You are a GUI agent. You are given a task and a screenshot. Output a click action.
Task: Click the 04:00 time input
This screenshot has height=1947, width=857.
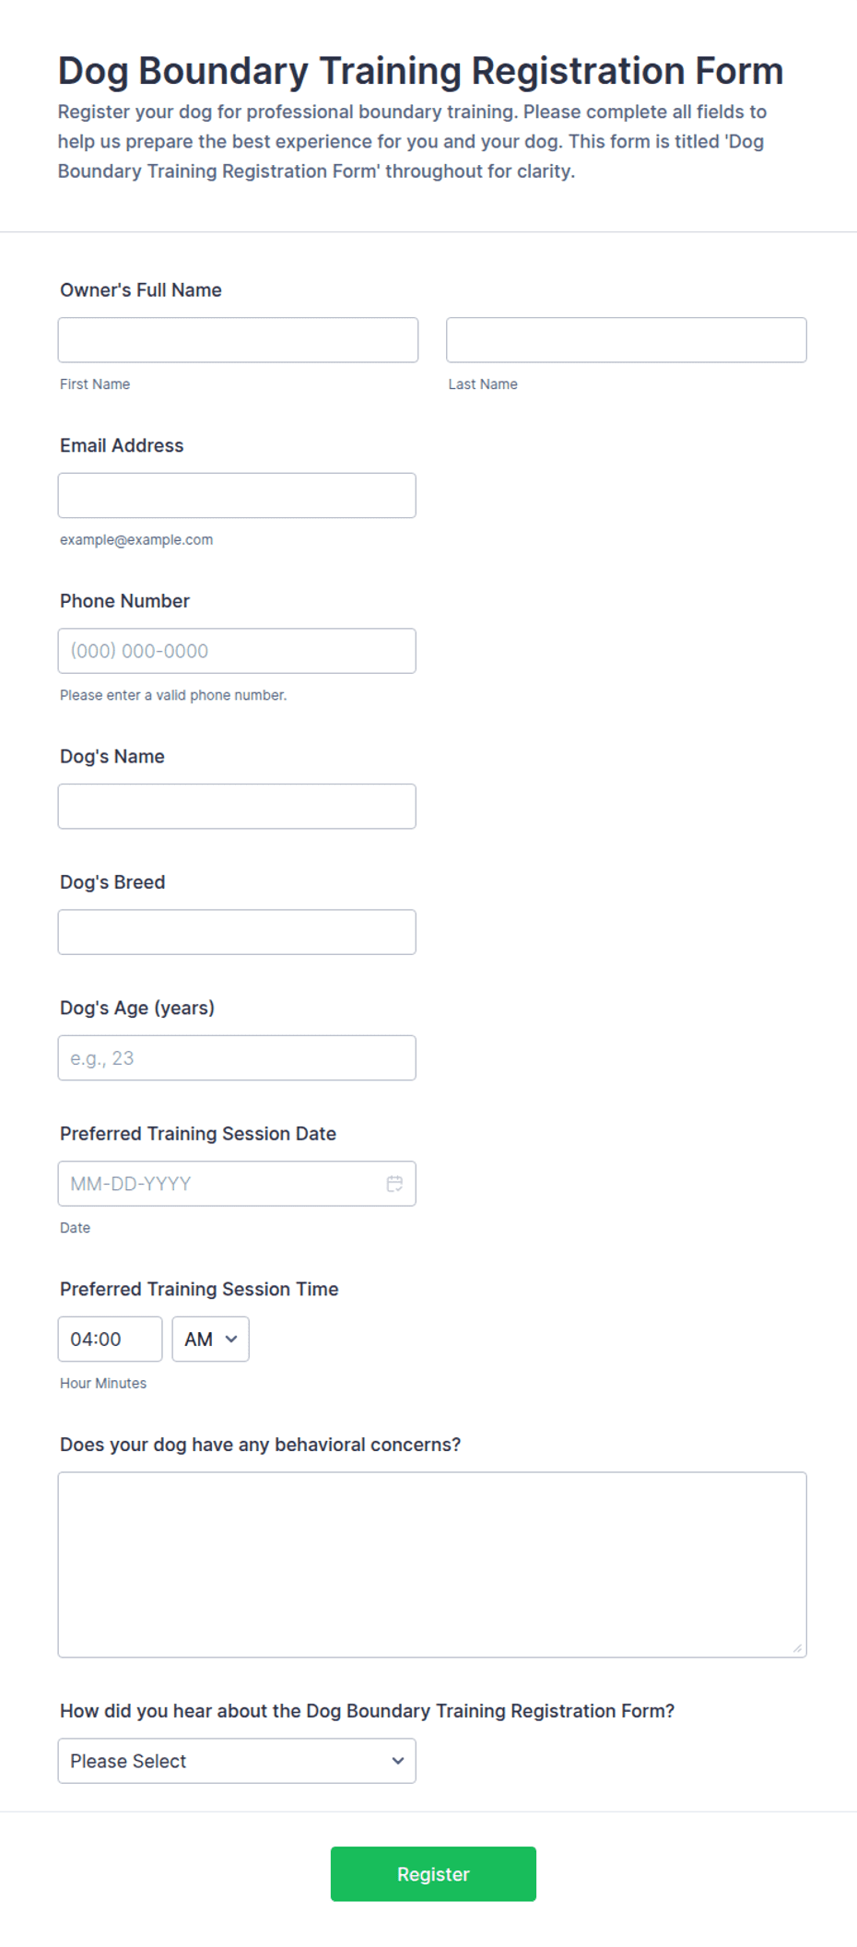tap(110, 1339)
